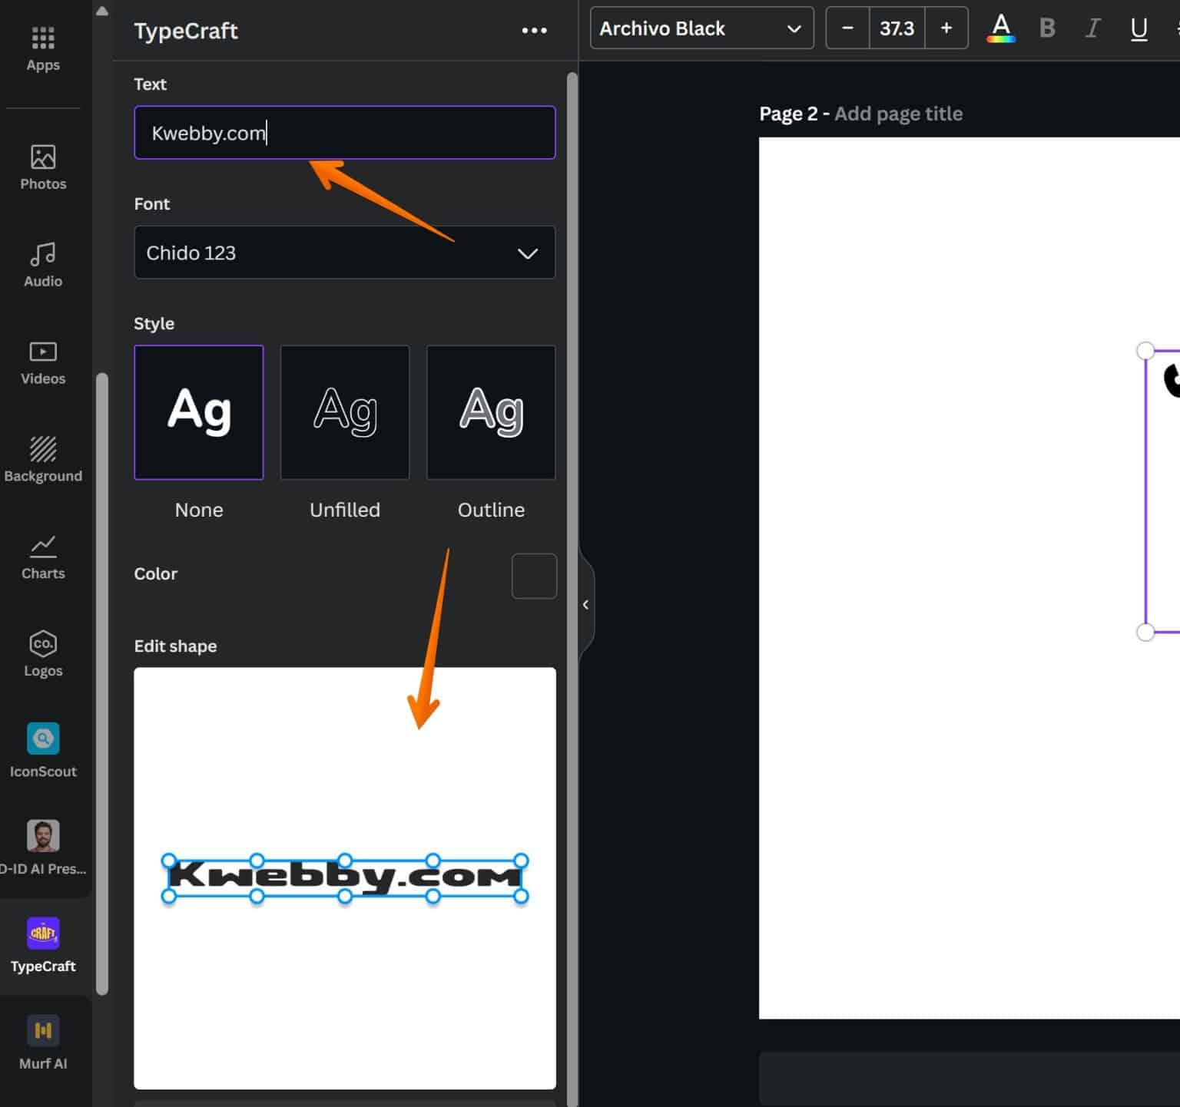The height and width of the screenshot is (1107, 1180).
Task: Increase font size with plus button
Action: click(946, 28)
